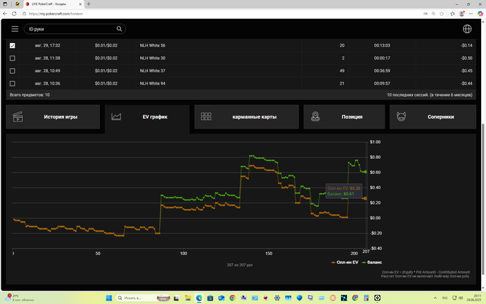486x304 pixels.
Task: Add this page to favorites star
Action: tap(442, 14)
